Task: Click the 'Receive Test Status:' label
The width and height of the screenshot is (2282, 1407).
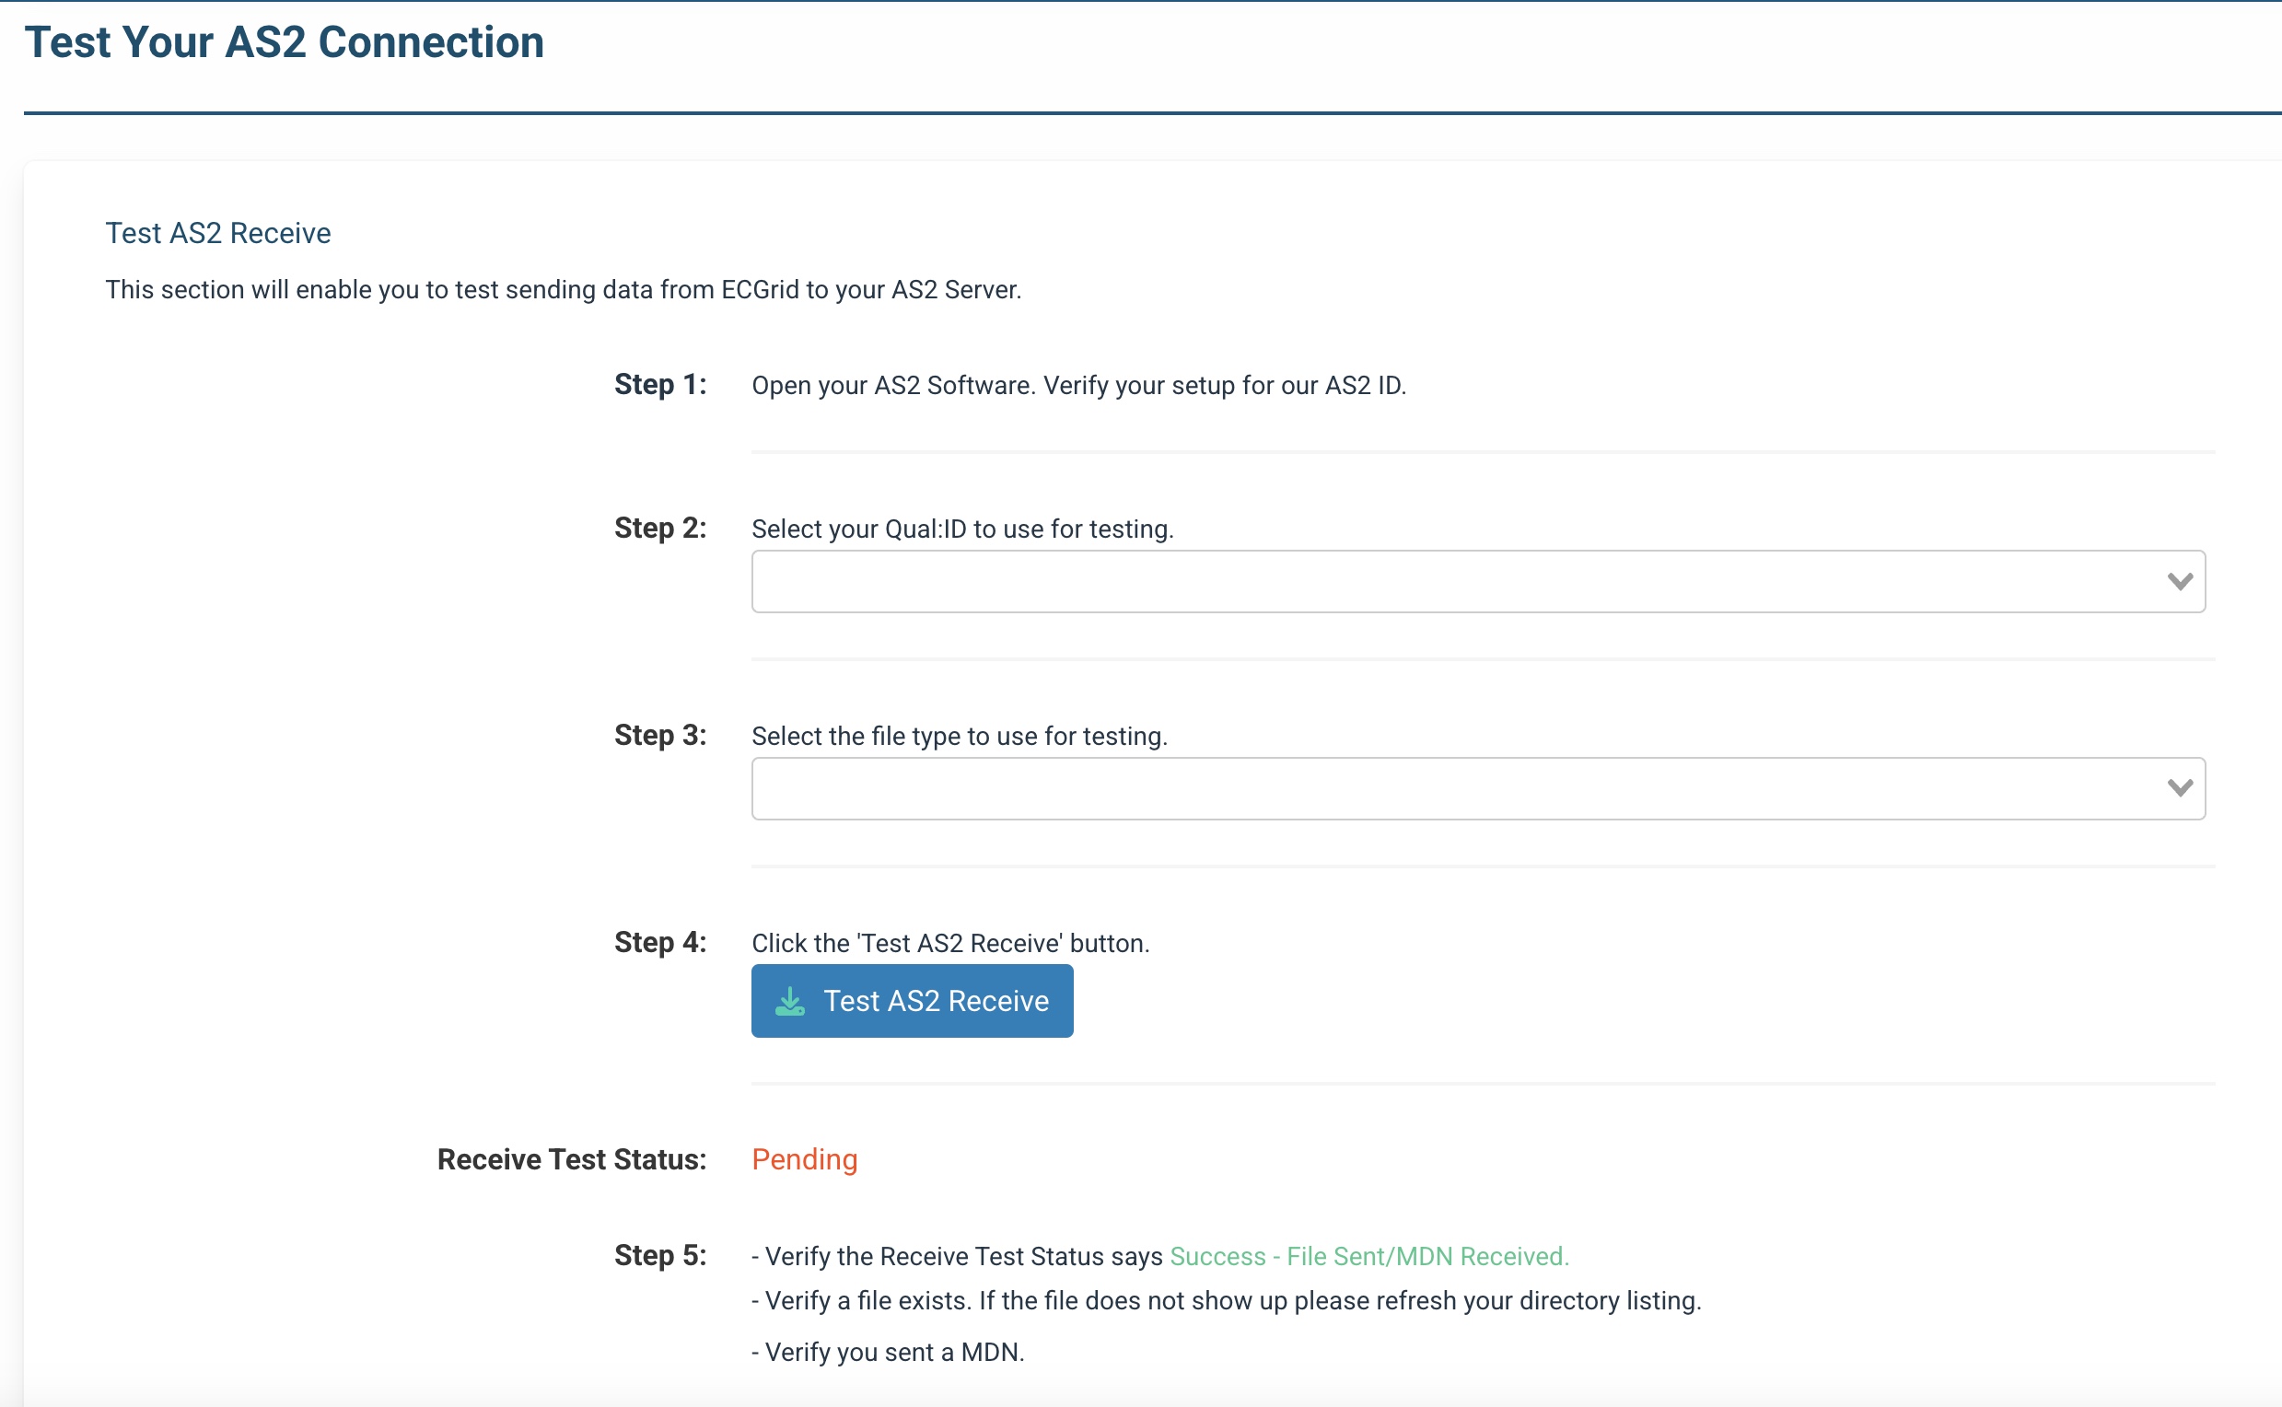Action: pos(572,1159)
